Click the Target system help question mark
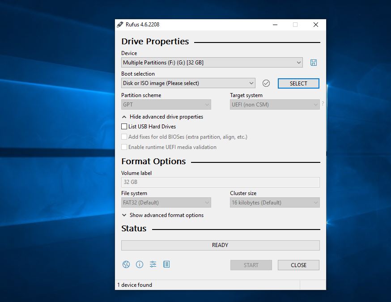The image size is (391, 302). pyautogui.click(x=323, y=103)
